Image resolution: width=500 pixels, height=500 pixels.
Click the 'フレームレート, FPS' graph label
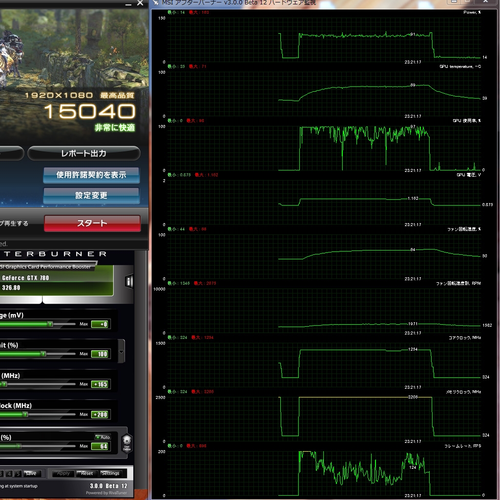pos(463,446)
